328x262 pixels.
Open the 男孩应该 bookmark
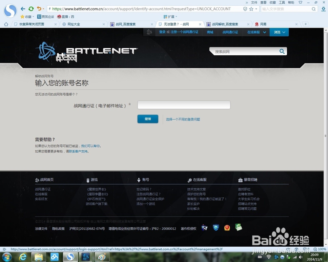[x=45, y=17]
